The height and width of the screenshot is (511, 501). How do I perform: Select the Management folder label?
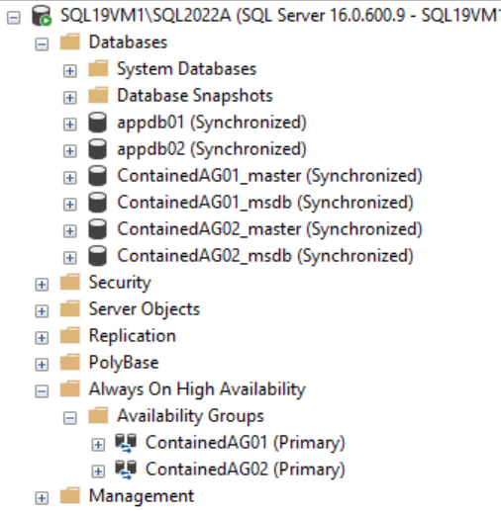[142, 496]
